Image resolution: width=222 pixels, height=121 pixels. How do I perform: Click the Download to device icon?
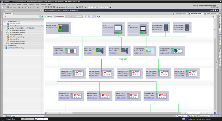coord(46,7)
